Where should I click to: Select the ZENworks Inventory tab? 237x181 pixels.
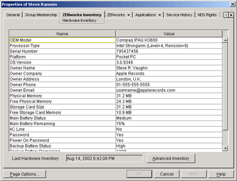click(82, 15)
